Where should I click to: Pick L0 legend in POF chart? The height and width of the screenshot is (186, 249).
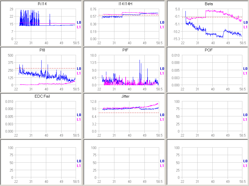click(x=245, y=68)
